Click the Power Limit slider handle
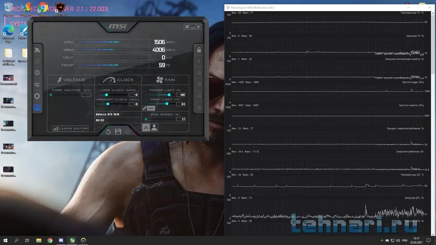The width and height of the screenshot is (436, 245). (169, 95)
